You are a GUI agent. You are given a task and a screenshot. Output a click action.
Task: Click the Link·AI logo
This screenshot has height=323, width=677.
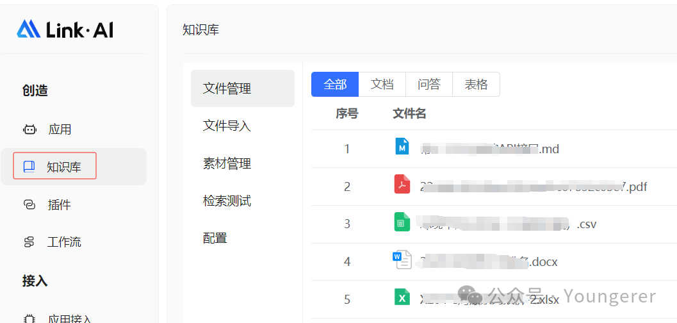(65, 29)
